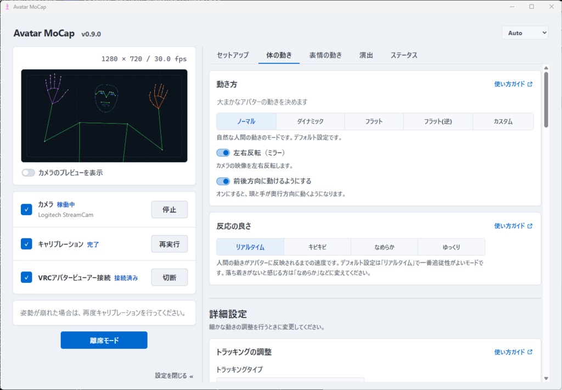Screen dimensions: 562x390
Task: Open external link icon beside 反応の良さ 使い方ガイド
Action: pyautogui.click(x=530, y=226)
